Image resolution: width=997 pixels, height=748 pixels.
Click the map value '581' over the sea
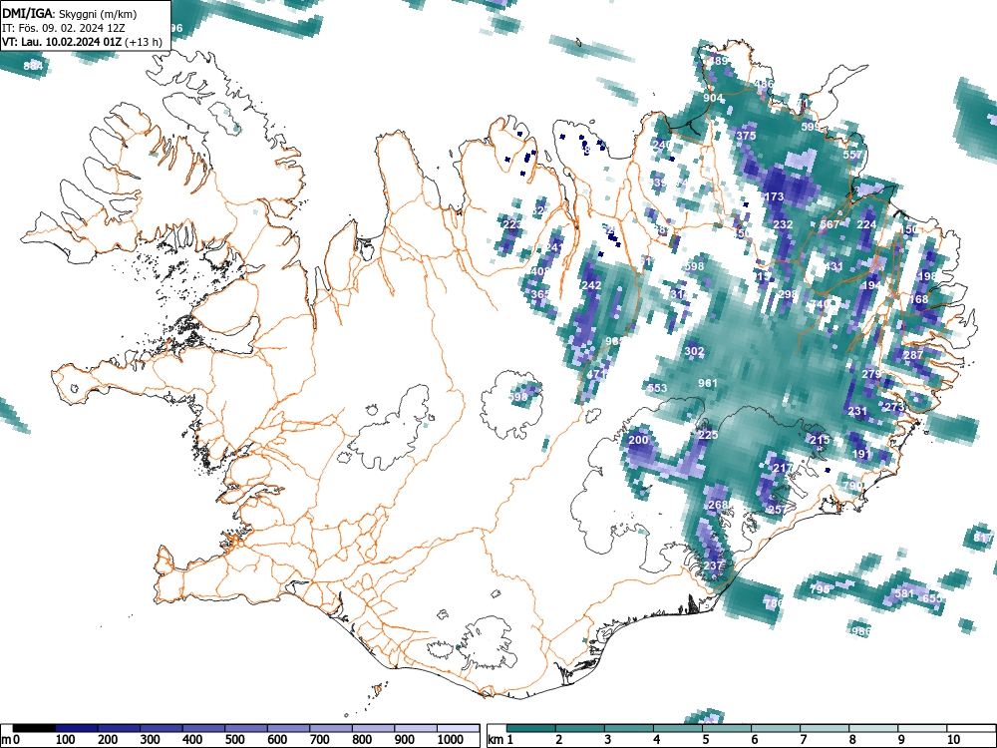(904, 593)
